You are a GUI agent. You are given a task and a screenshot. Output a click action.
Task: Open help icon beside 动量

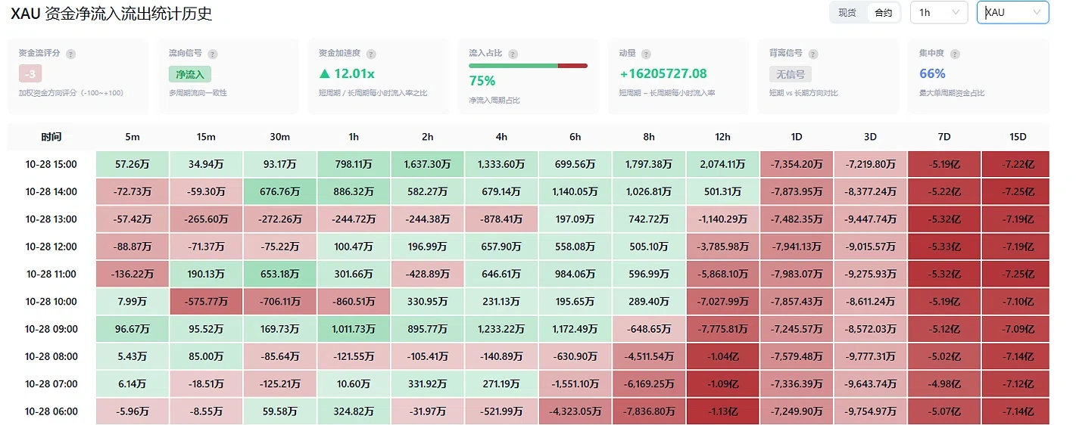[646, 54]
